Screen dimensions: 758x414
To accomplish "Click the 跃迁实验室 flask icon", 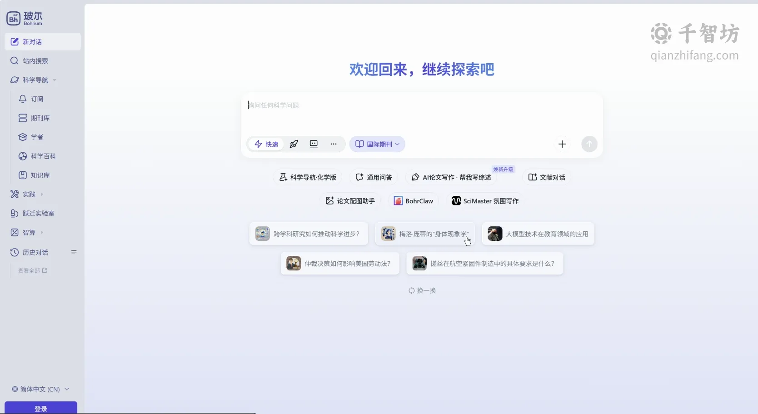I will coord(15,214).
